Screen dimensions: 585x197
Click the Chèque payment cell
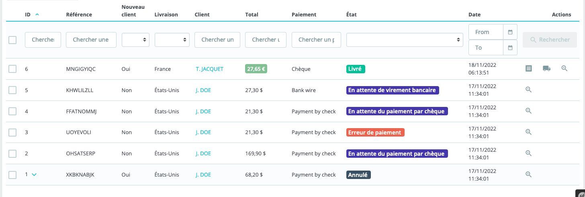tap(301, 69)
